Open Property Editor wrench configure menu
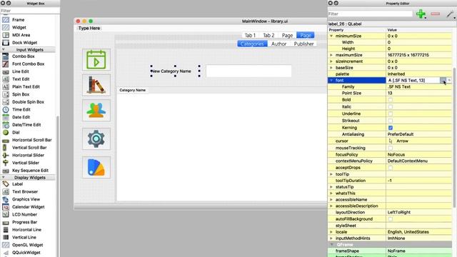 coord(451,14)
